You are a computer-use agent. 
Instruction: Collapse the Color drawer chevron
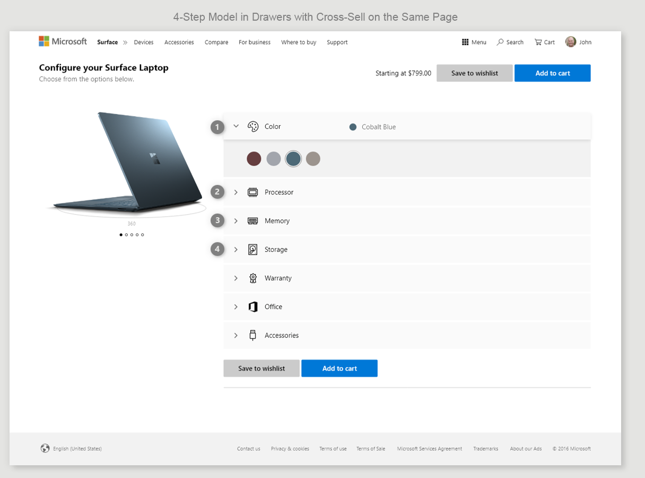(x=236, y=126)
